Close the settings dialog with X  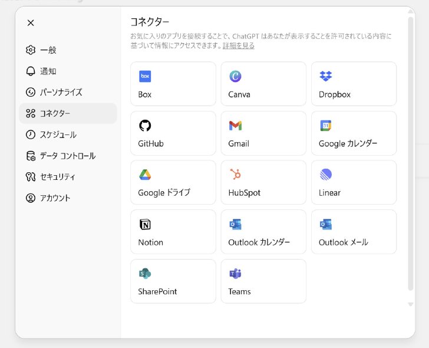pyautogui.click(x=31, y=23)
